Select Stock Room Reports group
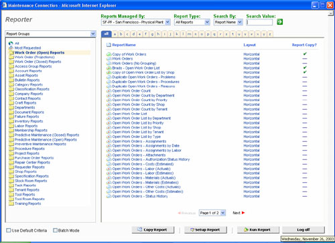 click(31, 181)
